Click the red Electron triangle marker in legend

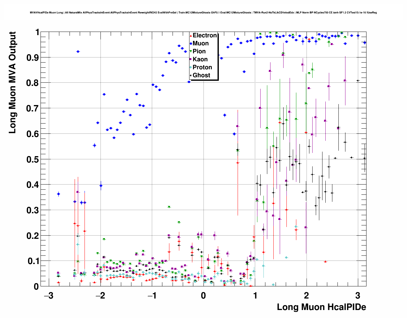191,35
